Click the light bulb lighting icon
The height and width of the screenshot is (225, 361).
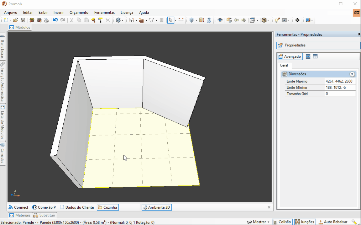pyautogui.click(x=277, y=20)
